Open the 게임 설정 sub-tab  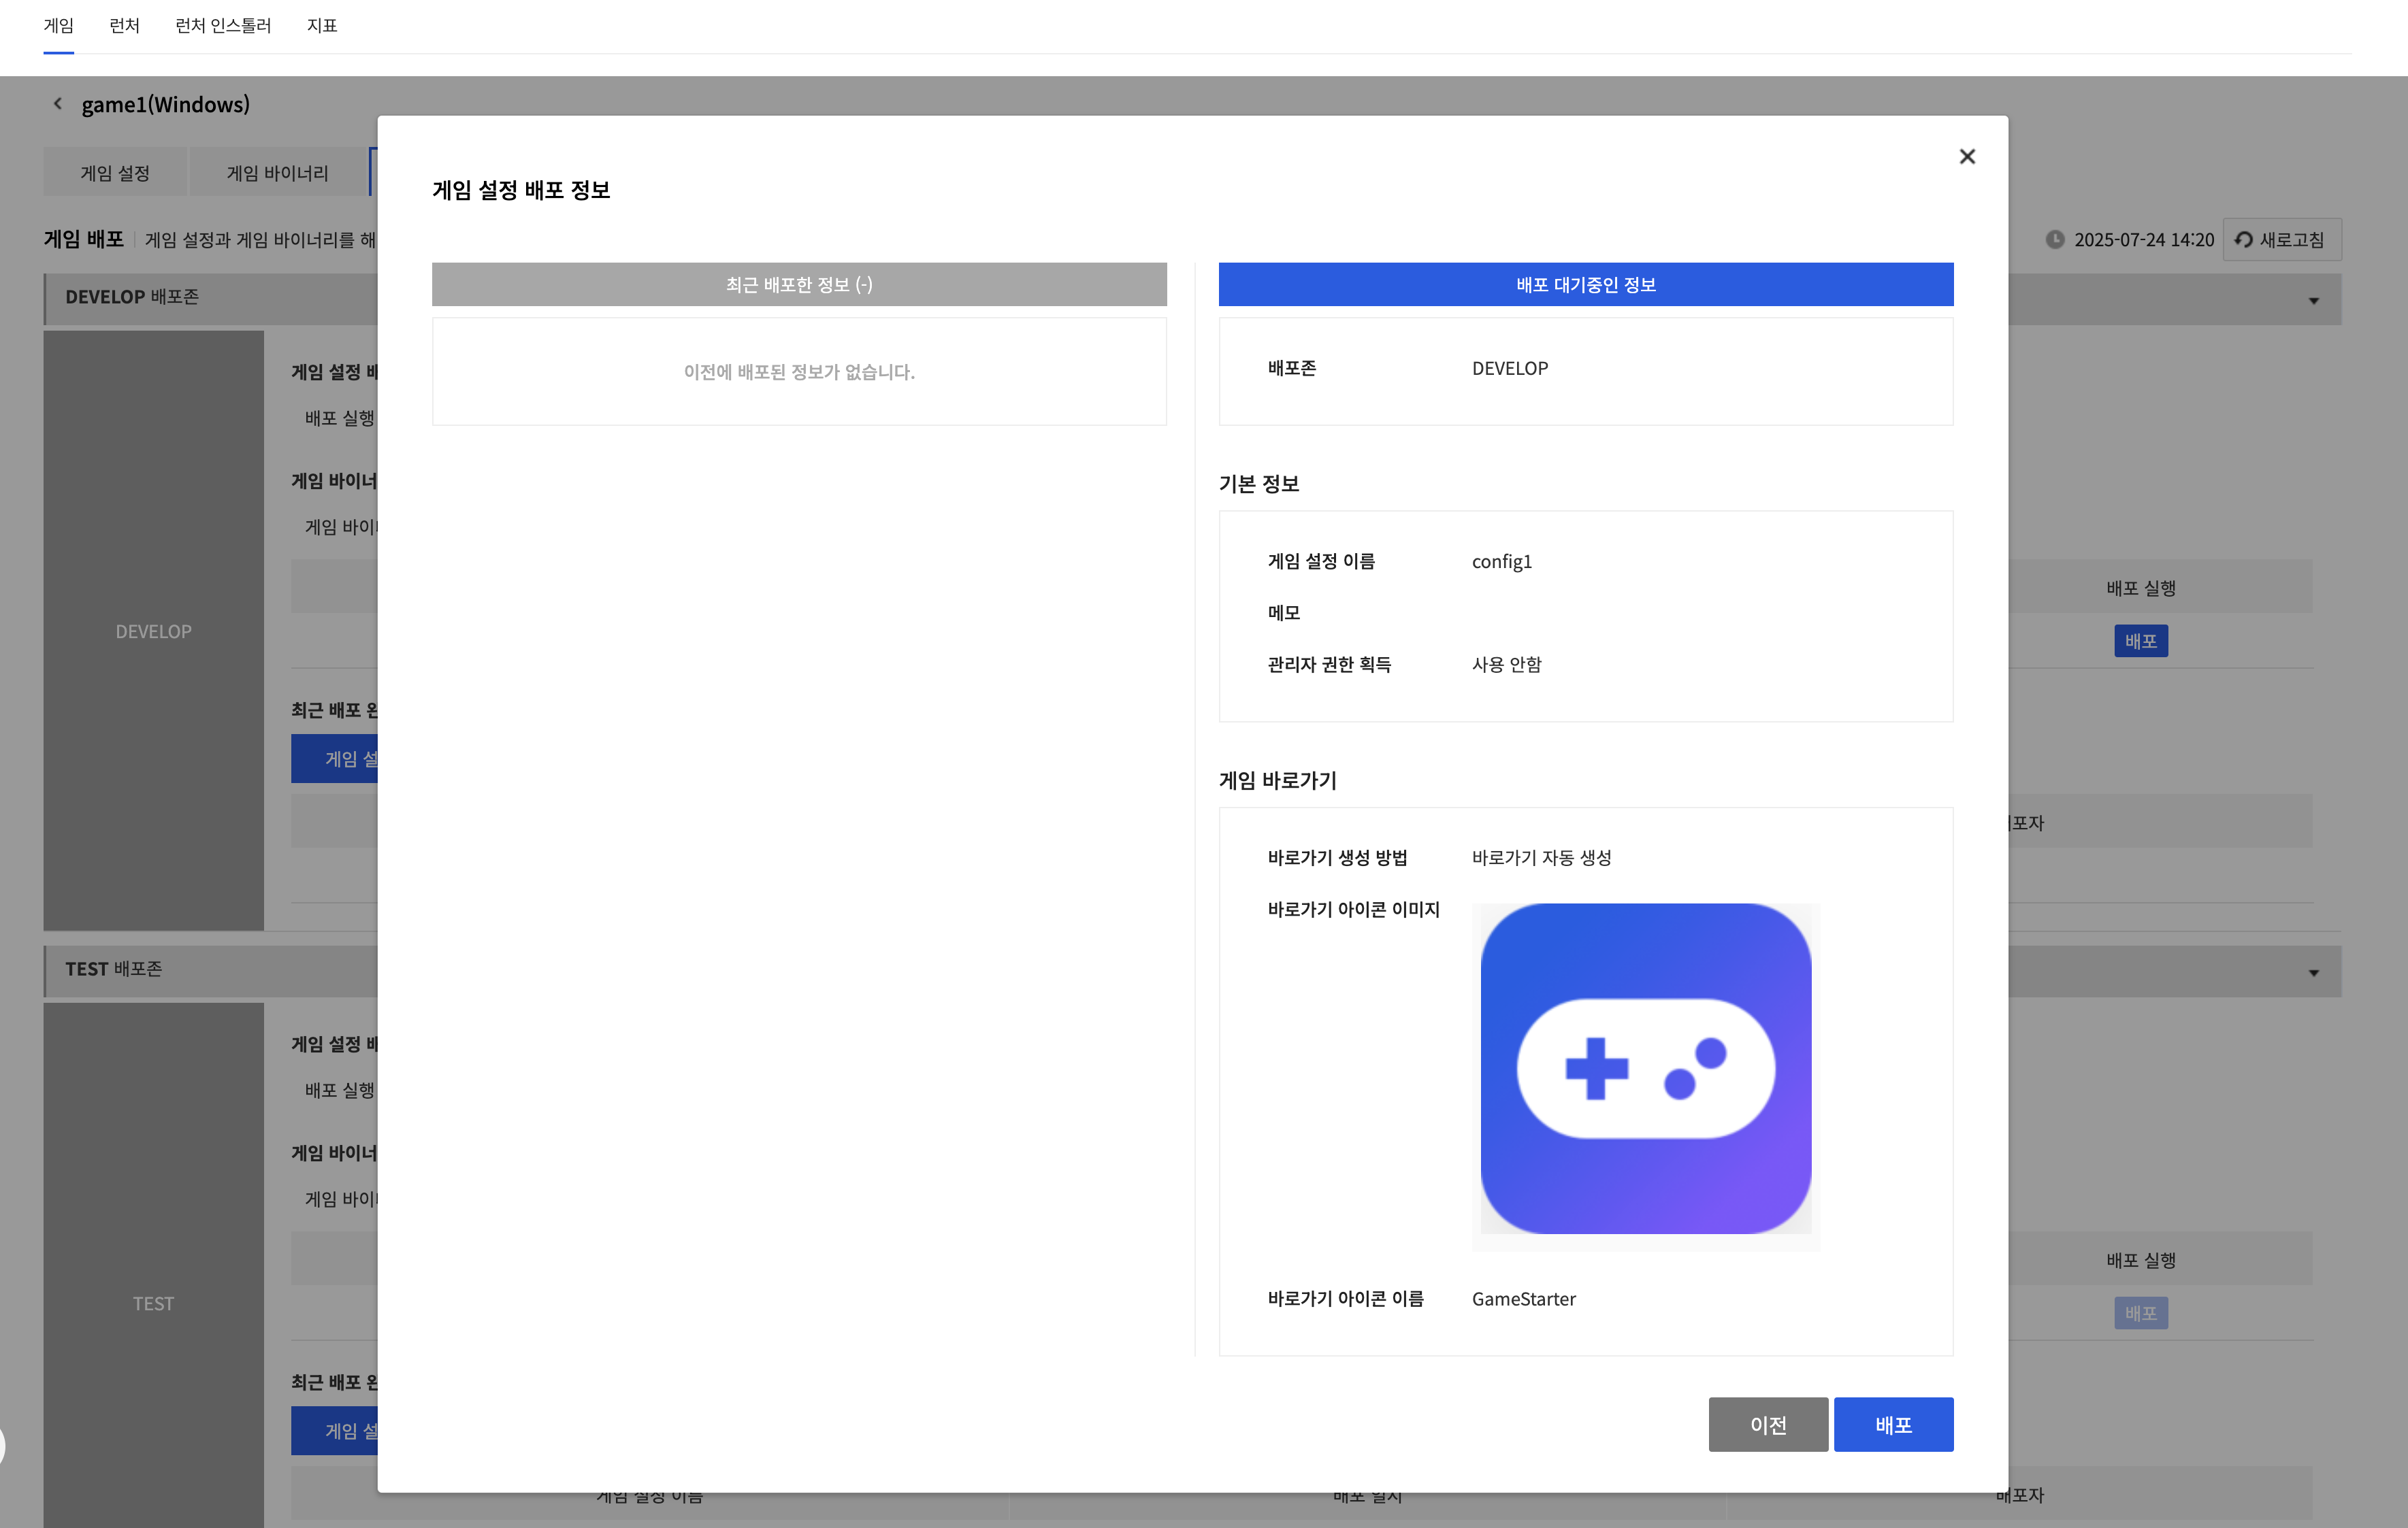coord(115,173)
